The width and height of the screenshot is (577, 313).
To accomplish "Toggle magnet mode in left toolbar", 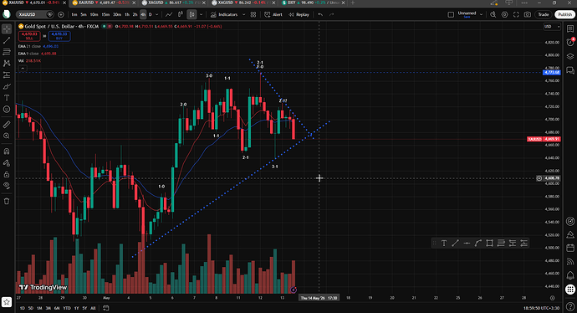I will tap(7, 151).
